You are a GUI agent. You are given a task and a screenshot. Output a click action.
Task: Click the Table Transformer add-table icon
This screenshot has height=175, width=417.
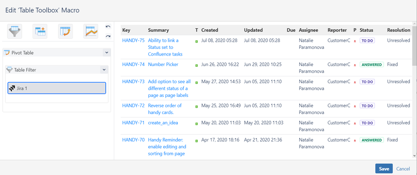[x=40, y=31]
